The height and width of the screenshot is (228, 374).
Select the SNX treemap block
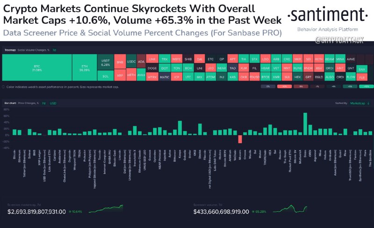pos(362,69)
